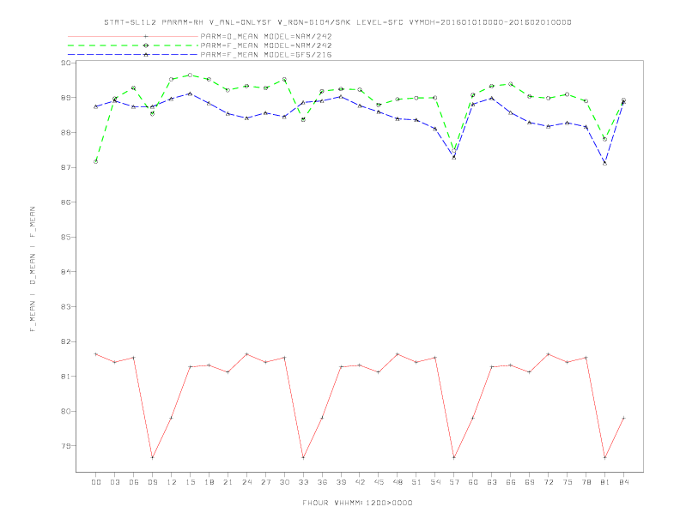Click x-axis tick label 24
Viewport: 680px width, 525px height.
point(246,482)
